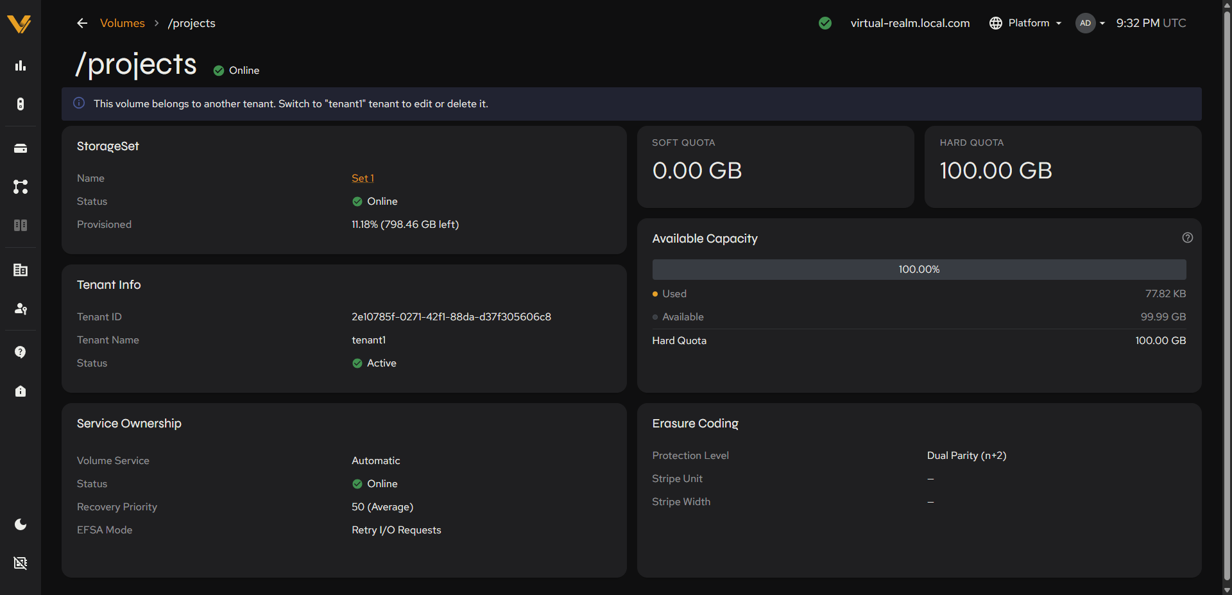Click the Hard Quota 100.00 GB card value
This screenshot has width=1232, height=595.
(996, 171)
